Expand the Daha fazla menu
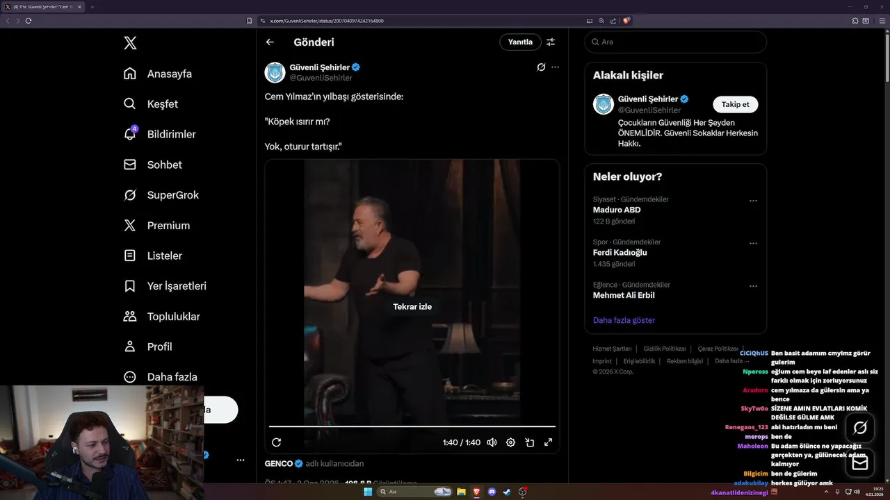The image size is (890, 500). pos(160,377)
